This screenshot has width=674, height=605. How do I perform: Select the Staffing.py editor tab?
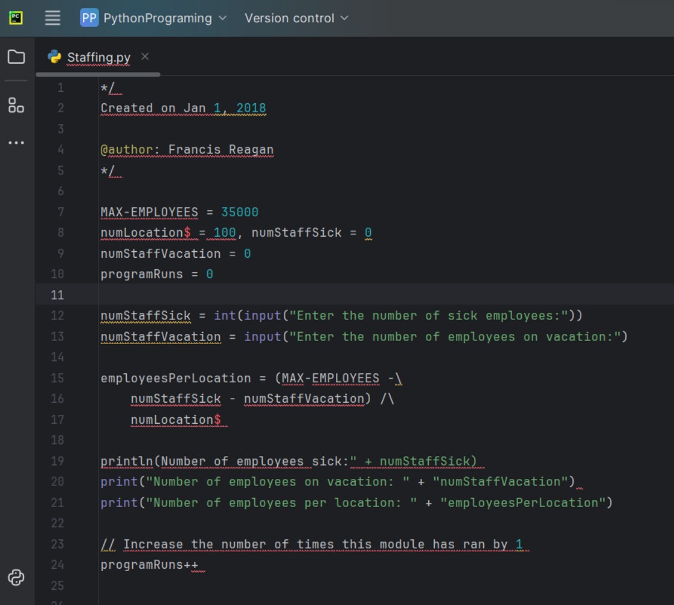(x=98, y=57)
